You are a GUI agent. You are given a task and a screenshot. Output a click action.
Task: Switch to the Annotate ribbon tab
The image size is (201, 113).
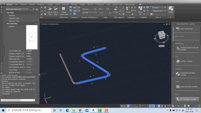pos(65,4)
